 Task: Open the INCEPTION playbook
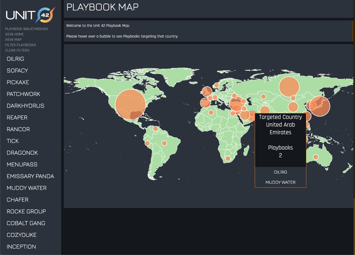pyautogui.click(x=21, y=247)
